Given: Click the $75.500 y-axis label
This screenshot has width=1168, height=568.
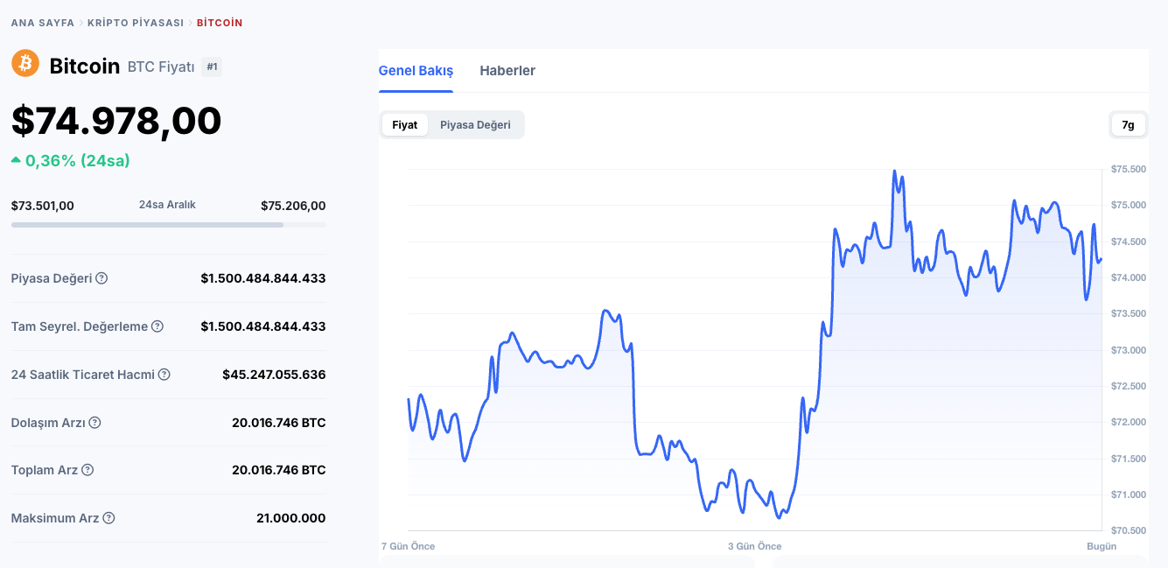Looking at the screenshot, I should coord(1129,169).
